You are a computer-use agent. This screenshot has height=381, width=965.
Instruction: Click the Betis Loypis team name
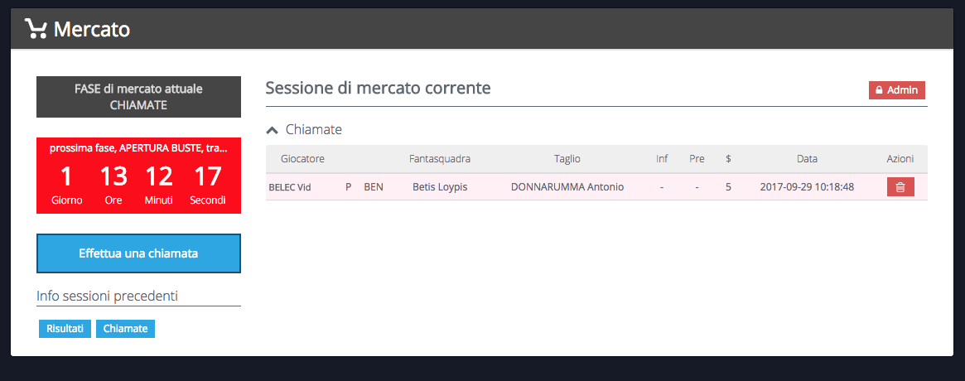click(x=440, y=187)
